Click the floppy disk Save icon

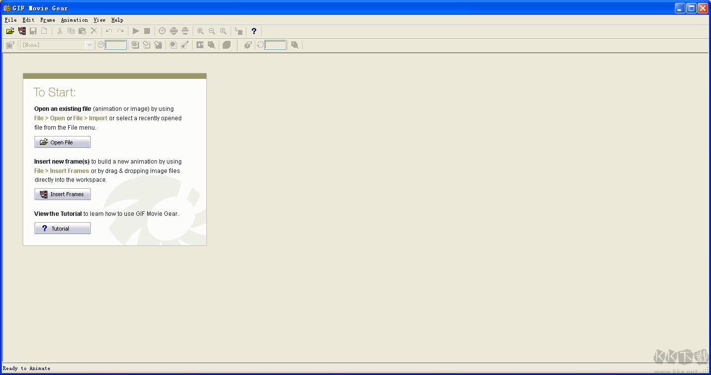tap(33, 31)
